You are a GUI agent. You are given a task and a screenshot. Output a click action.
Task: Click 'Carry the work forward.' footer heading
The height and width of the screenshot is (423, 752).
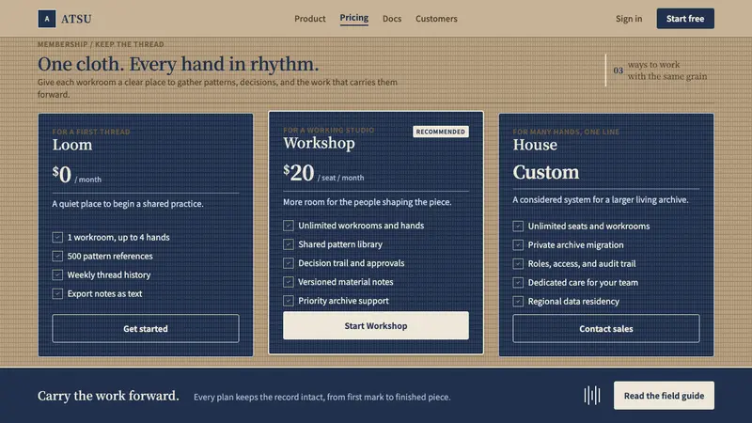point(108,396)
